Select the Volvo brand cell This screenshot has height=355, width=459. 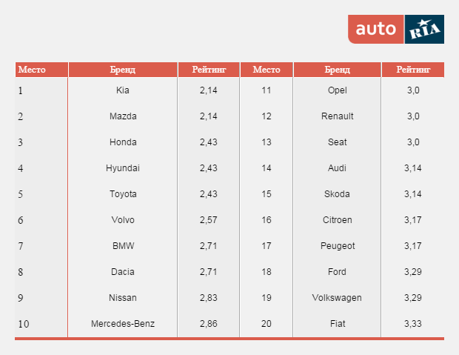click(x=123, y=220)
